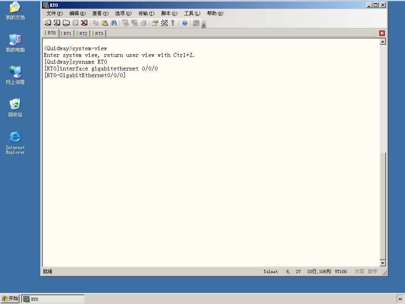The height and width of the screenshot is (304, 405).
Task: Click the 'Enter system view' message line
Action: coord(119,55)
